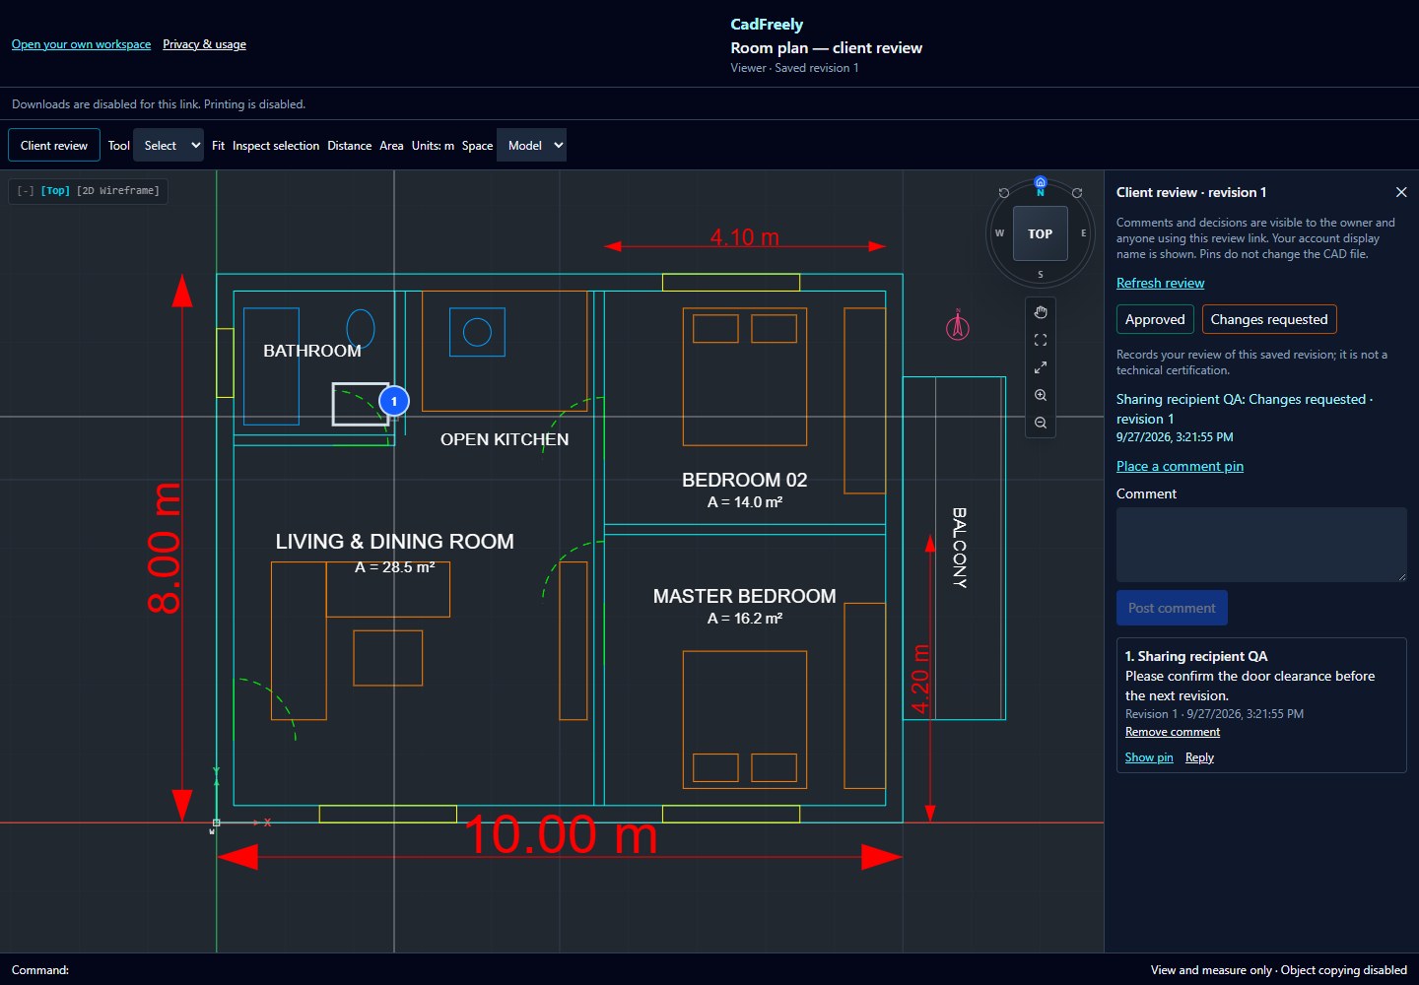1419x985 pixels.
Task: Click the Place a comment pin link
Action: click(x=1180, y=466)
